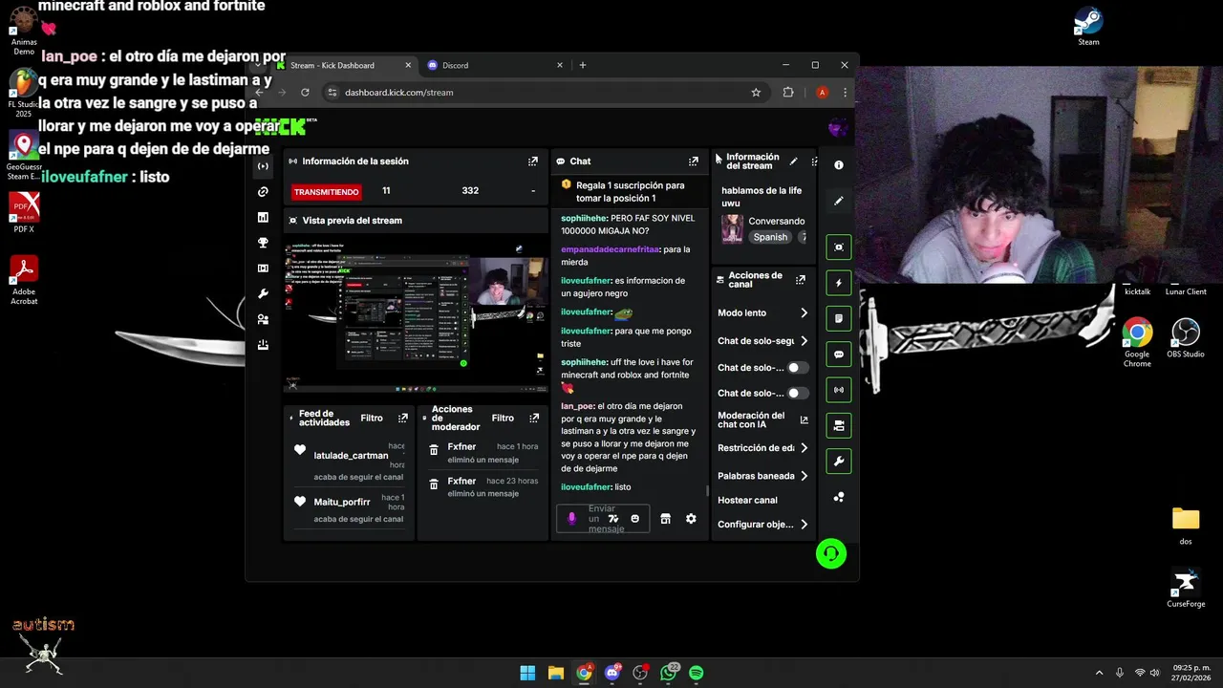Click the info icon in right rail

pyautogui.click(x=839, y=165)
